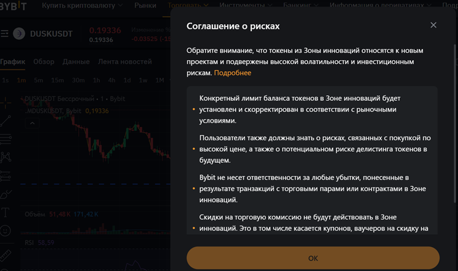Select the trend line drawing tool
This screenshot has width=458, height=271.
pyautogui.click(x=6, y=121)
